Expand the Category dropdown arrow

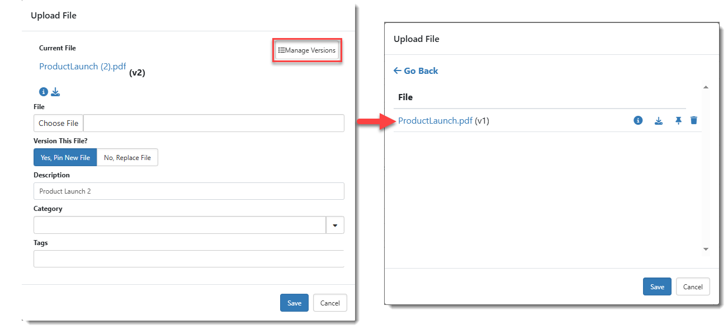(335, 225)
